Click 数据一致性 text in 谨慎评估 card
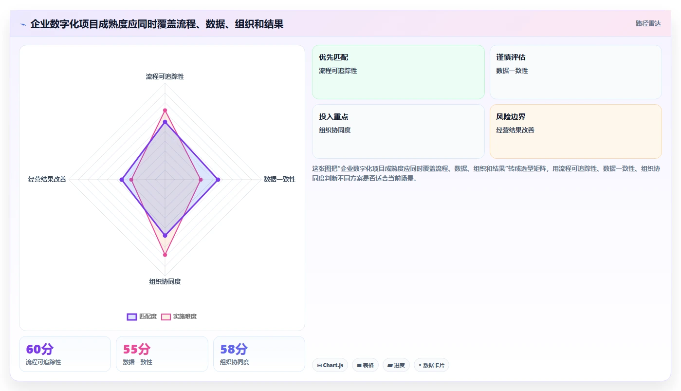Image resolution: width=681 pixels, height=391 pixels. pyautogui.click(x=512, y=71)
